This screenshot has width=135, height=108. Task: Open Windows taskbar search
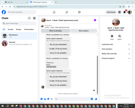[8, 106]
